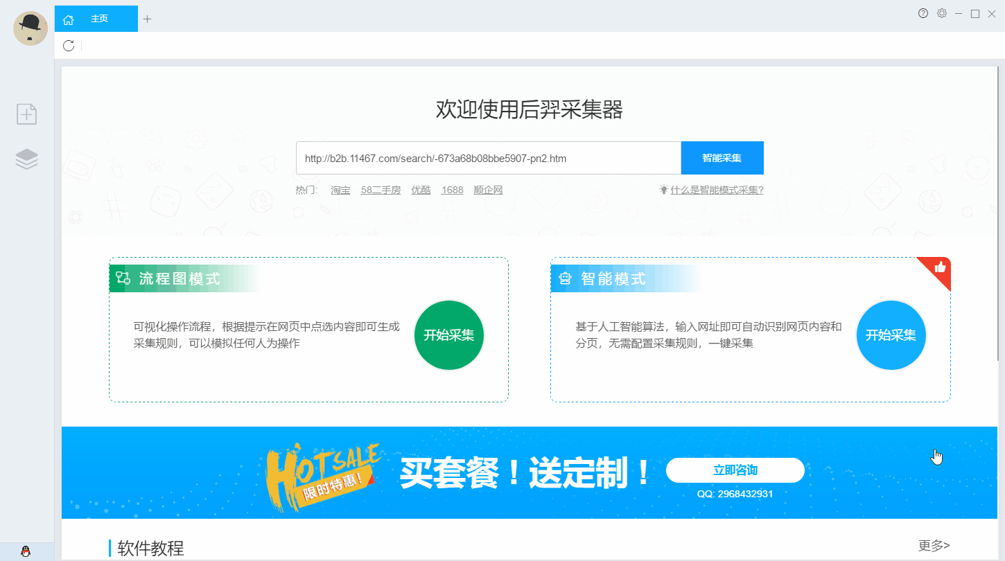This screenshot has height=561, width=1005.
Task: Start collecting with blue 开始采集 button
Action: (x=891, y=335)
